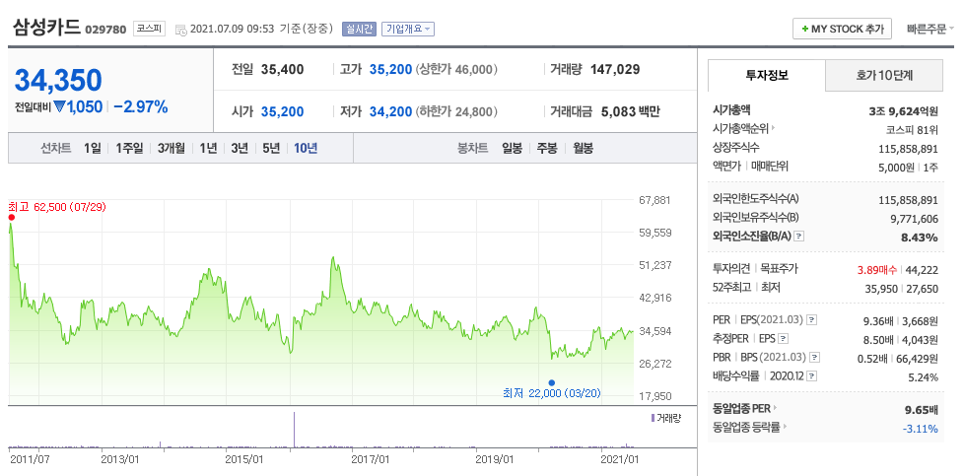964x476 pixels.
Task: Add to MY STOCK 추가 button
Action: [843, 29]
